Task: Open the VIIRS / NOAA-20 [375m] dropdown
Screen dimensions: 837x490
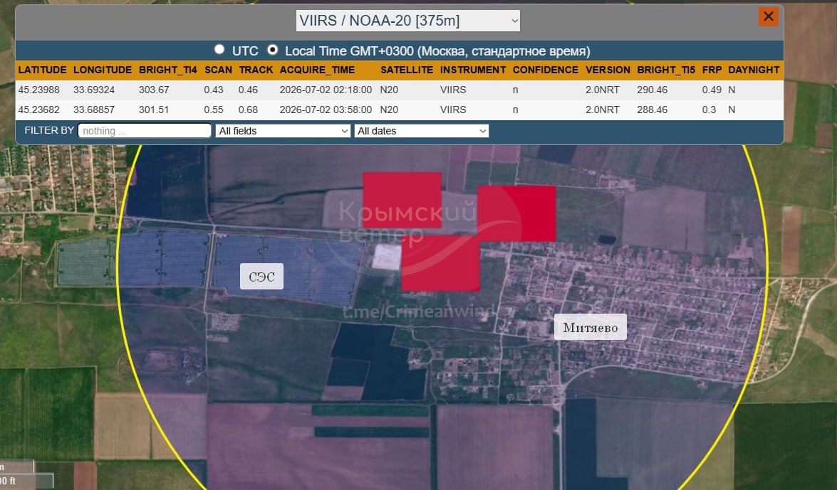Action: tap(408, 21)
